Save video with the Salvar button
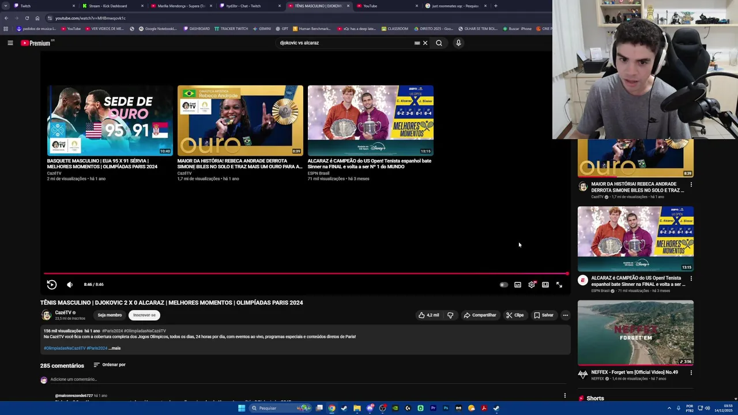Image resolution: width=738 pixels, height=415 pixels. point(544,315)
